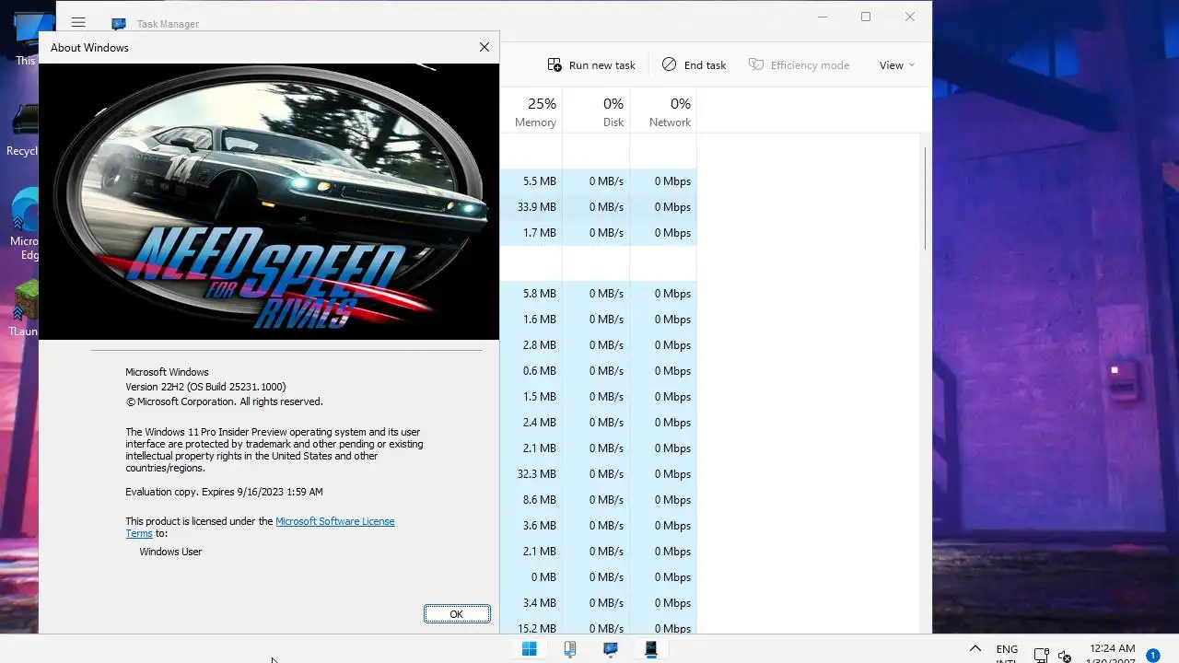The width and height of the screenshot is (1179, 663).
Task: Click the active Task Manager taskbar icon
Action: coord(651,649)
